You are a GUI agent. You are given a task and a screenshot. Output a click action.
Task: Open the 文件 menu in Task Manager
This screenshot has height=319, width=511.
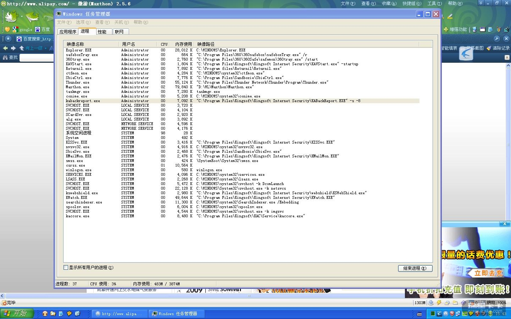pos(64,22)
